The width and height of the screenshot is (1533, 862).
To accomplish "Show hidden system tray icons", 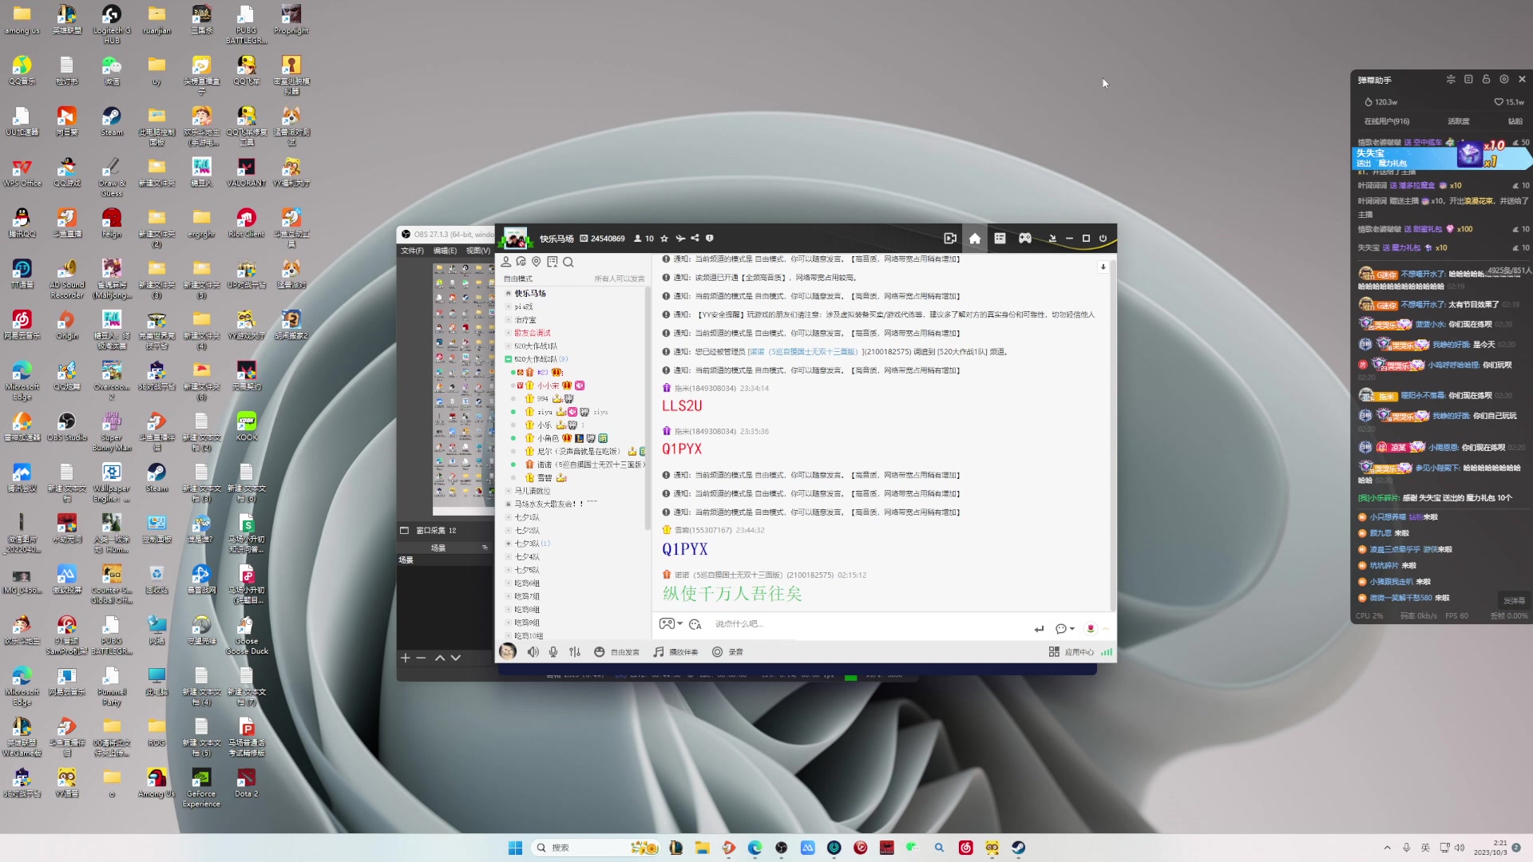I will pos(1387,848).
